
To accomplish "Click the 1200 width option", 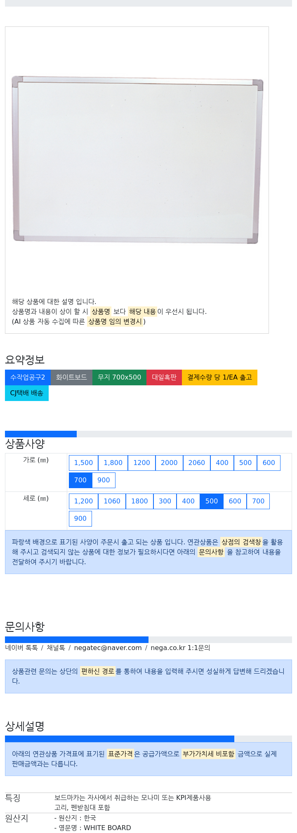I will [x=141, y=463].
